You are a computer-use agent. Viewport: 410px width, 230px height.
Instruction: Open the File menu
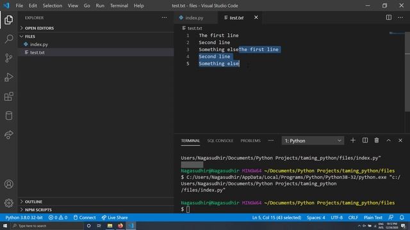click(x=19, y=6)
